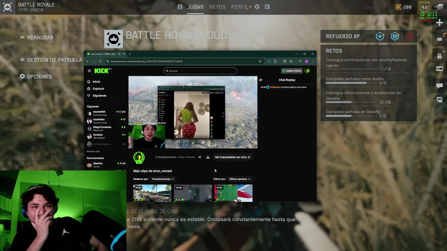
Task: Open the eros_romani LIVE channel avatar
Action: pyautogui.click(x=139, y=158)
